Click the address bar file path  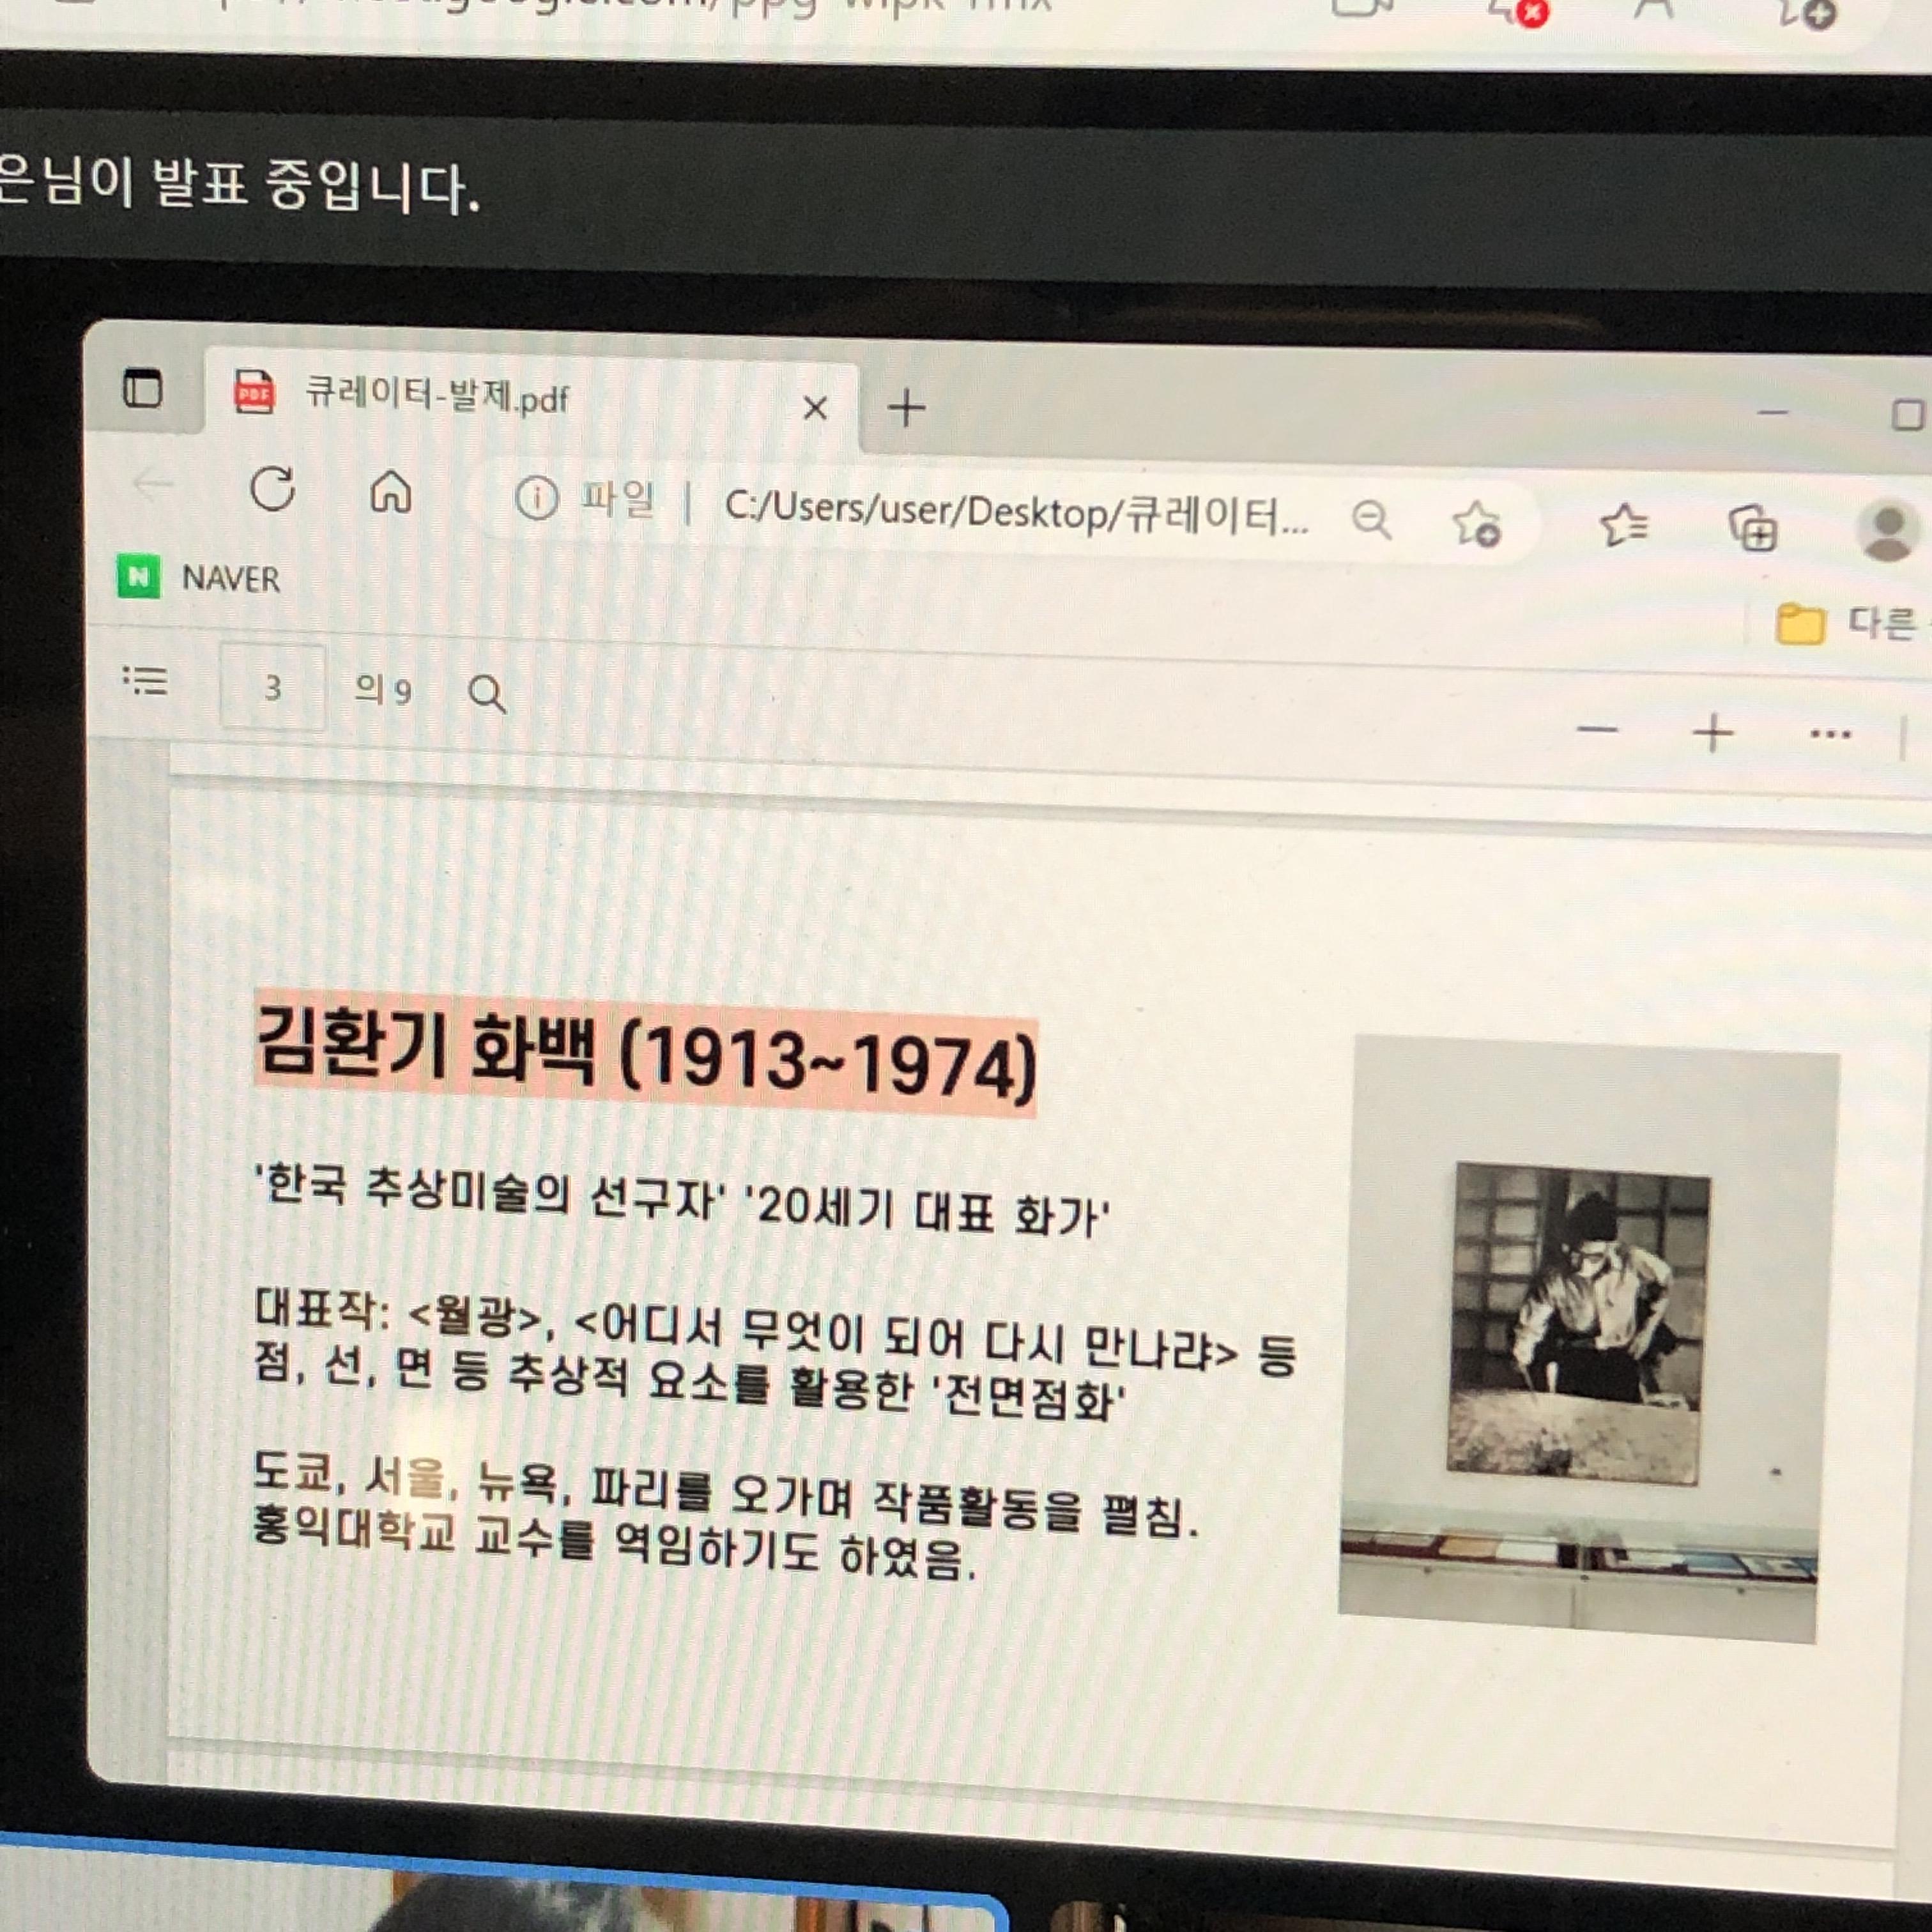[1015, 512]
